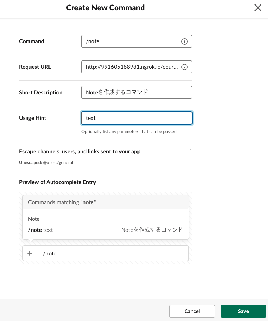Click the Command label
The image size is (268, 321).
tap(32, 41)
